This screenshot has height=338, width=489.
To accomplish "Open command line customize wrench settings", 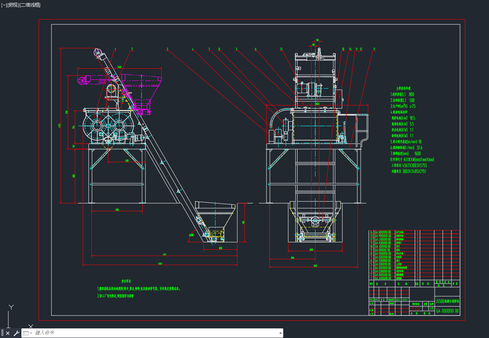I will click(x=16, y=333).
